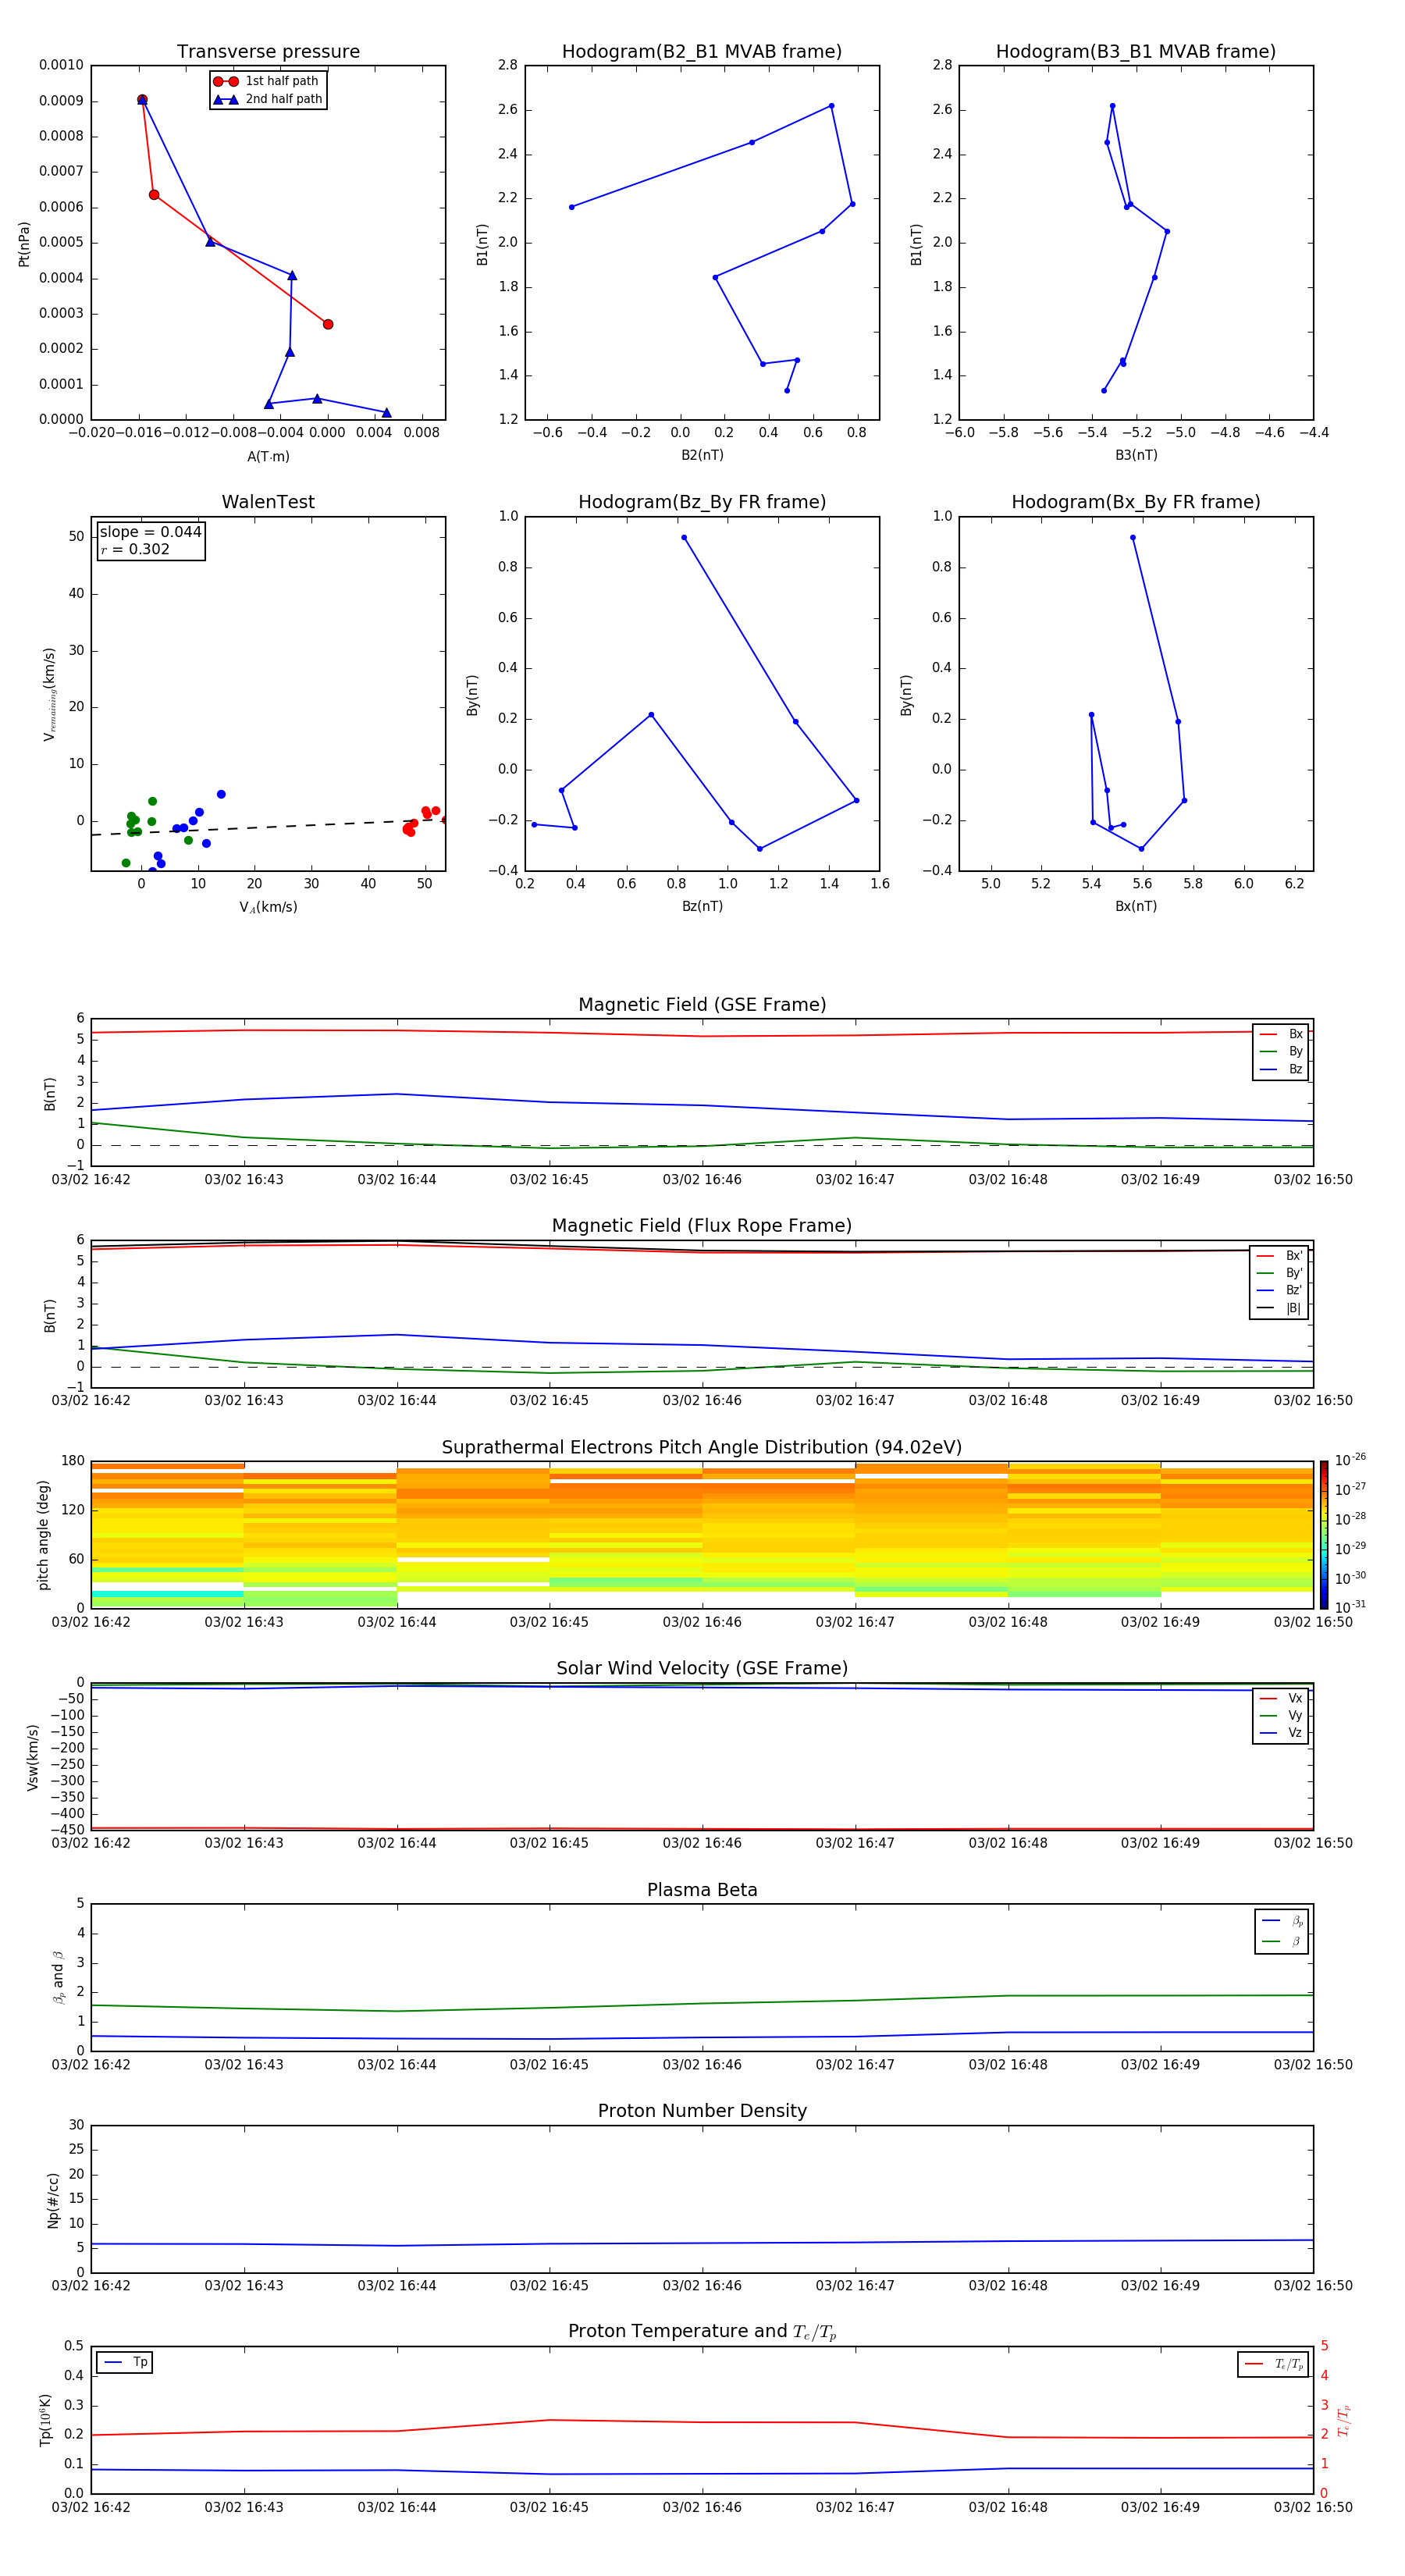Click the red "Te/Tp" right axis label
This screenshot has width=1405, height=2576.
click(1345, 2420)
